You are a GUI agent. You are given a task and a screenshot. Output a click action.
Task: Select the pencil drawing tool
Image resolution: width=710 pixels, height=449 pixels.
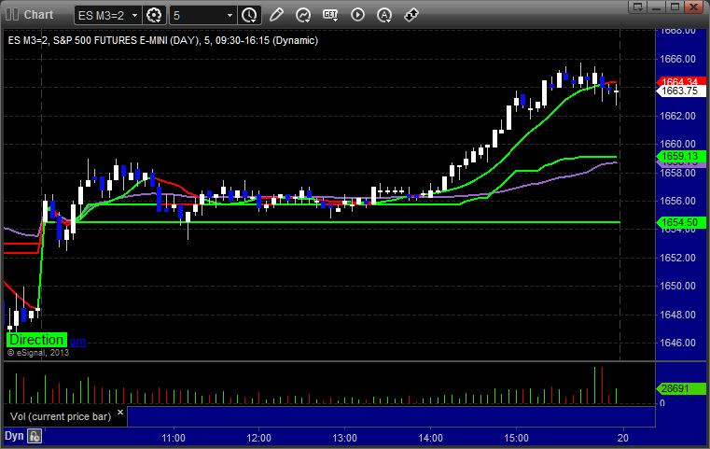[x=276, y=15]
